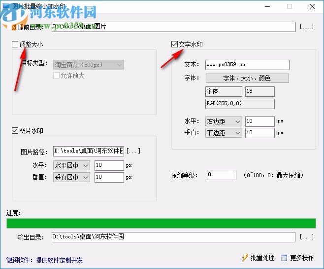
Task: Edit the text watermark horizontal margin value
Action: (259, 121)
